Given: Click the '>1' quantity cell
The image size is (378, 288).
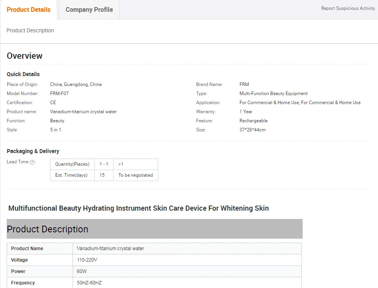Looking at the screenshot, I should pos(136,164).
